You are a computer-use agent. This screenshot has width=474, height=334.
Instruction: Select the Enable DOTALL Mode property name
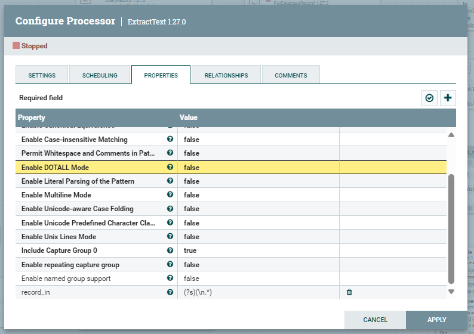point(55,168)
